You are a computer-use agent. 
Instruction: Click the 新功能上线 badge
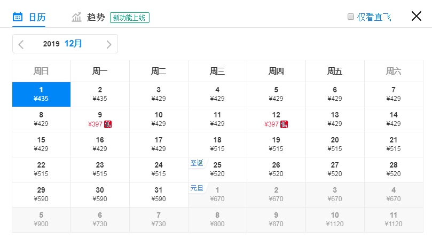129,18
